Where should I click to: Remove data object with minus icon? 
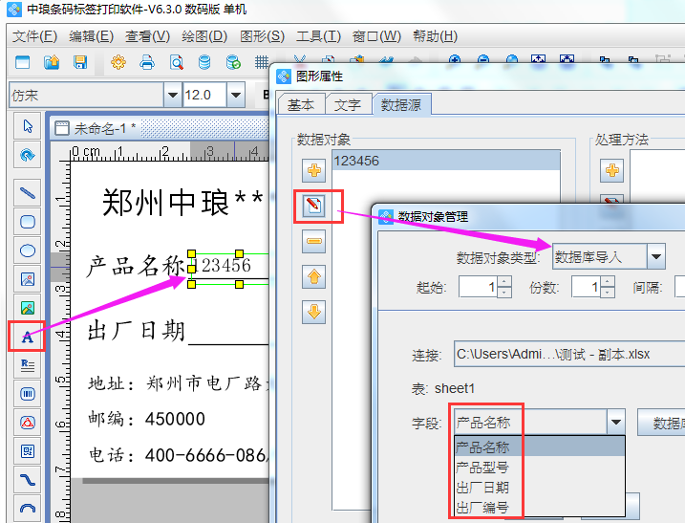pyautogui.click(x=315, y=242)
